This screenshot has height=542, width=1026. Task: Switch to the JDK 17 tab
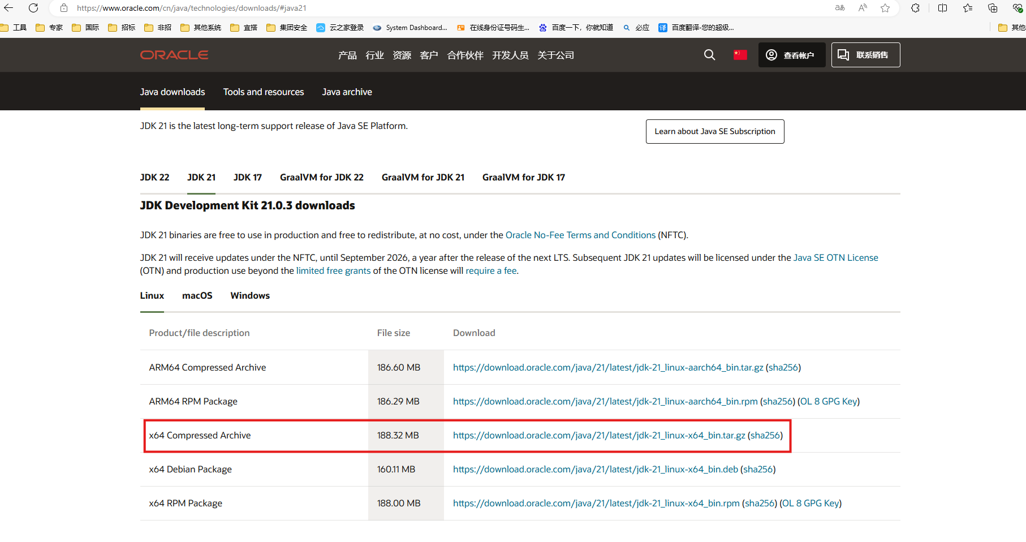coord(248,177)
